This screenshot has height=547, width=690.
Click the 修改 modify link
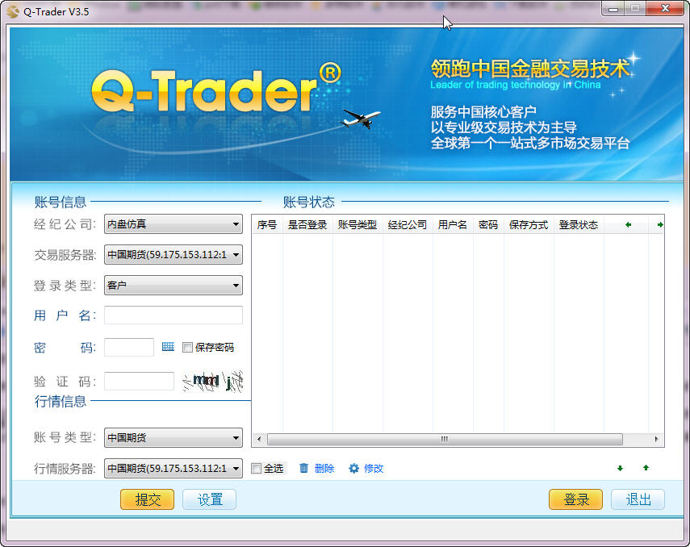(x=374, y=468)
